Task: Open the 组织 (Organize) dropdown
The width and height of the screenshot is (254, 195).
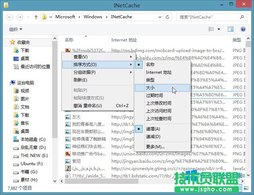Action: coord(15,29)
